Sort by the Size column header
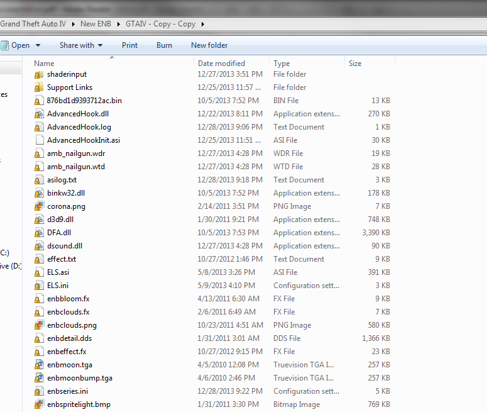487x412 pixels. coord(355,64)
